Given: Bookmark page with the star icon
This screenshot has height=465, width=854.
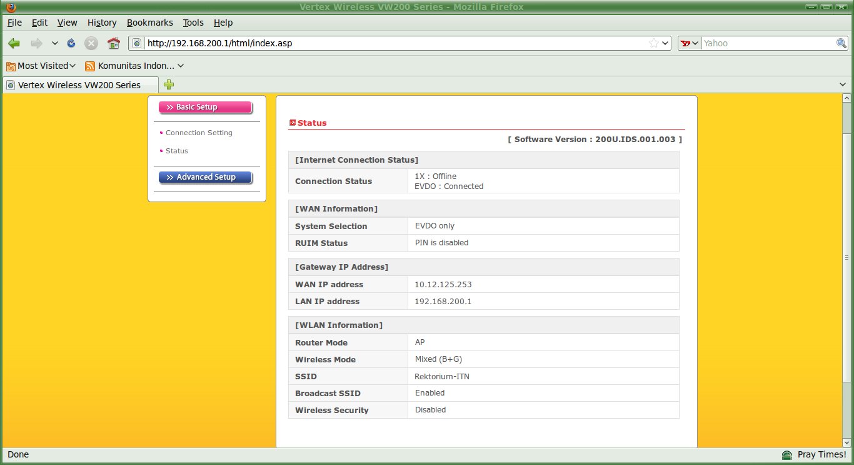Looking at the screenshot, I should click(x=653, y=43).
